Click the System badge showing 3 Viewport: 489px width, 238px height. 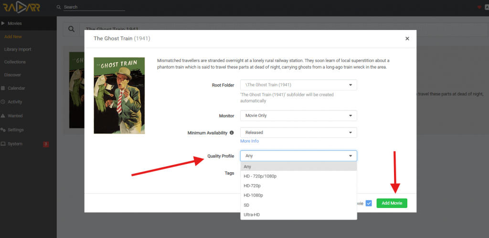click(46, 144)
